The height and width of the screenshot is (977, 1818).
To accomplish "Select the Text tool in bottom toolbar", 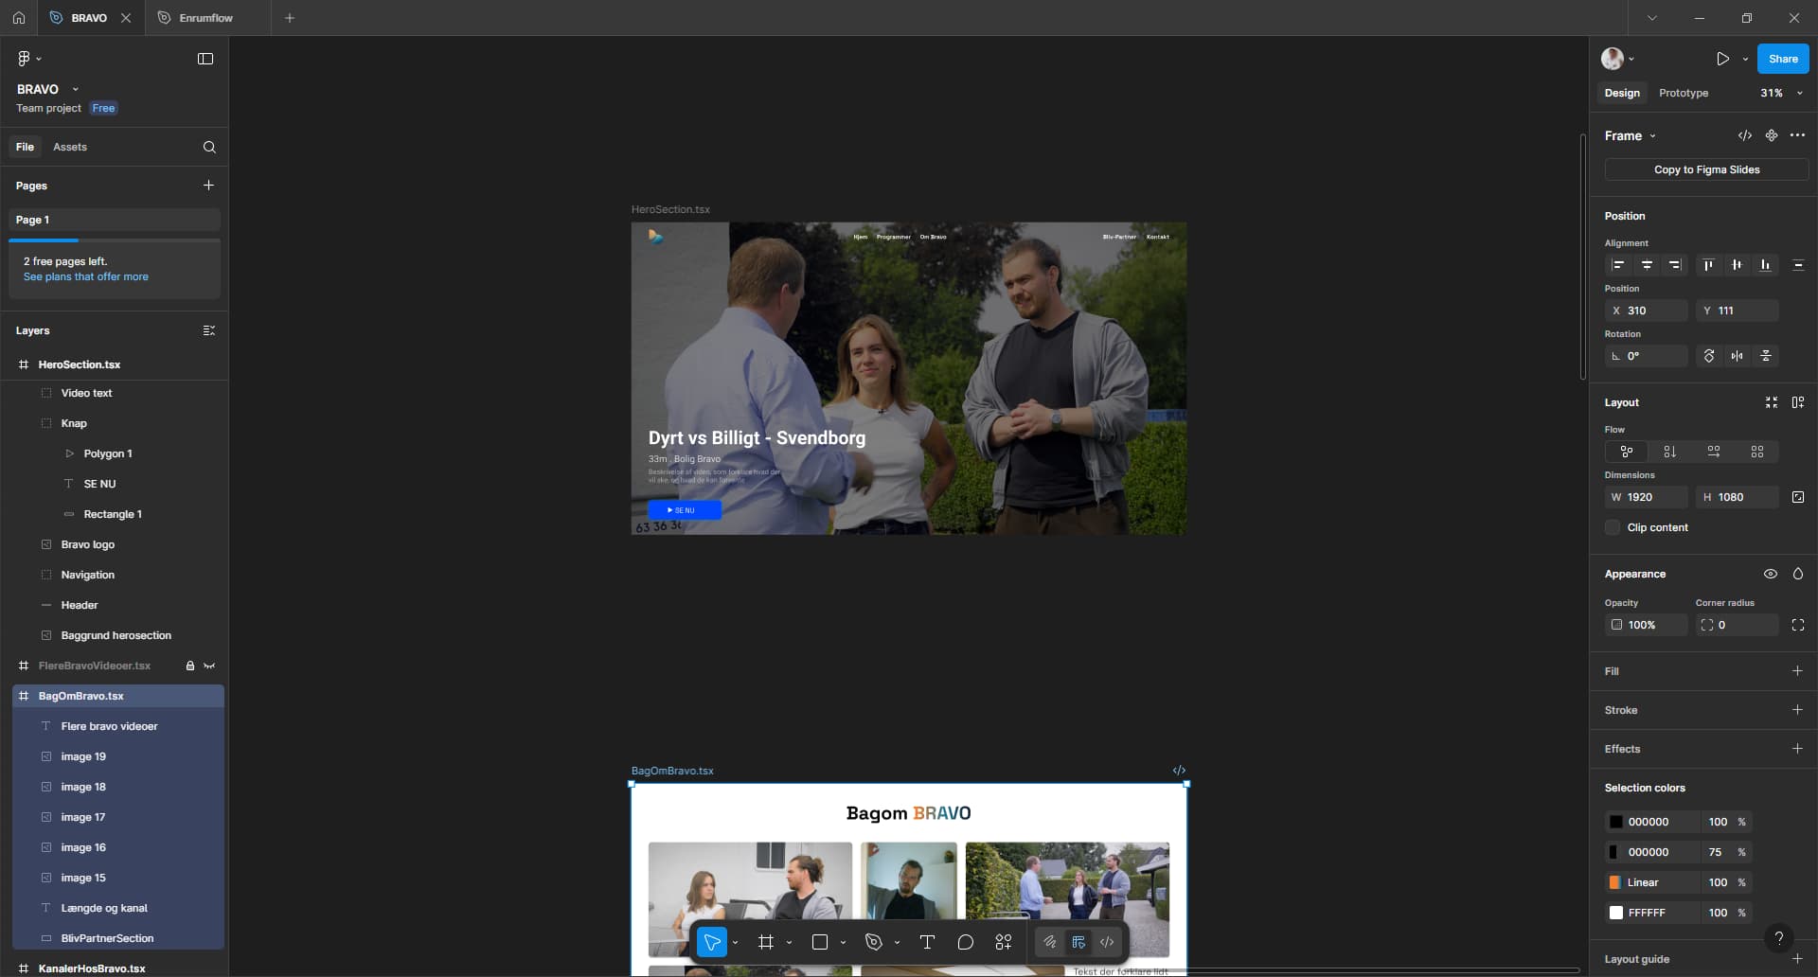I will 927,942.
